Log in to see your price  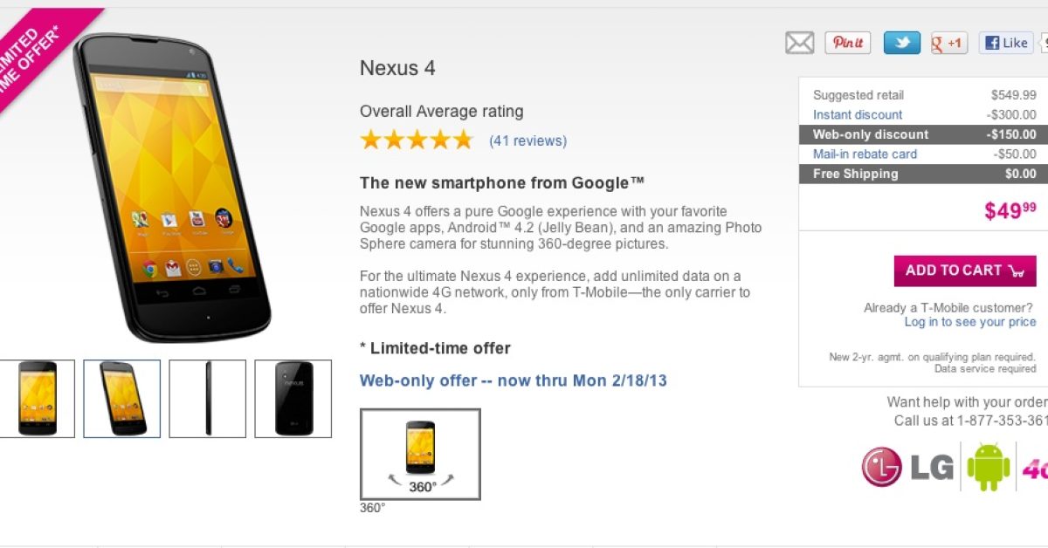[970, 322]
